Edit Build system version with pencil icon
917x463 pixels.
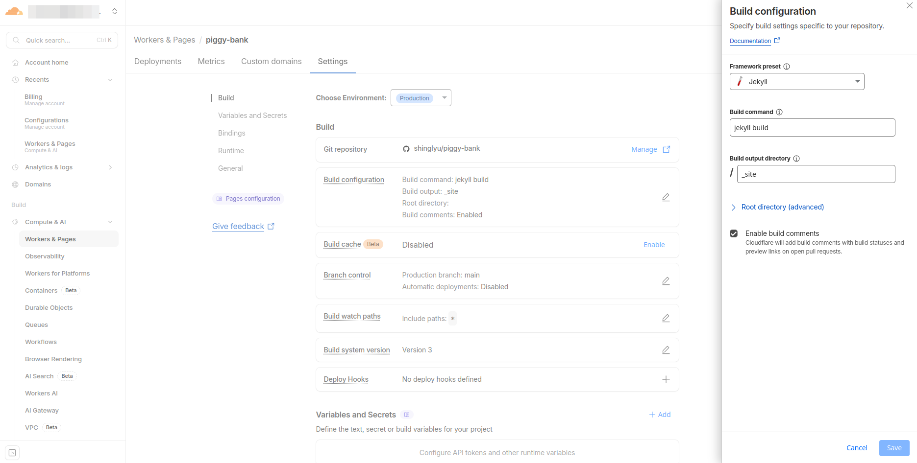pyautogui.click(x=666, y=349)
